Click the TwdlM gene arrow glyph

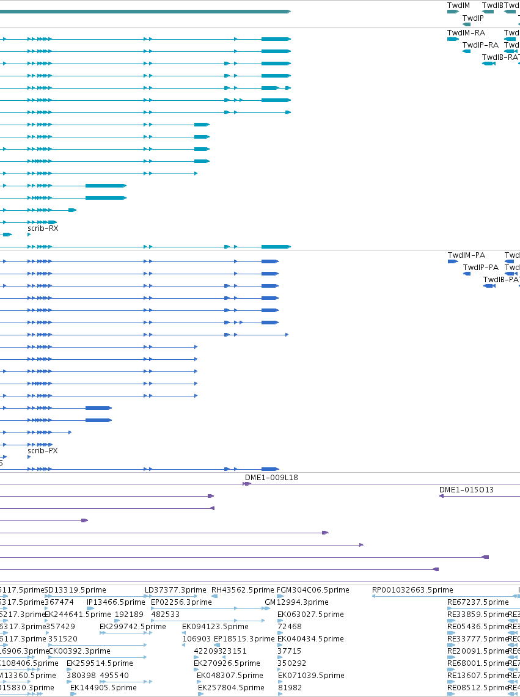[453, 12]
